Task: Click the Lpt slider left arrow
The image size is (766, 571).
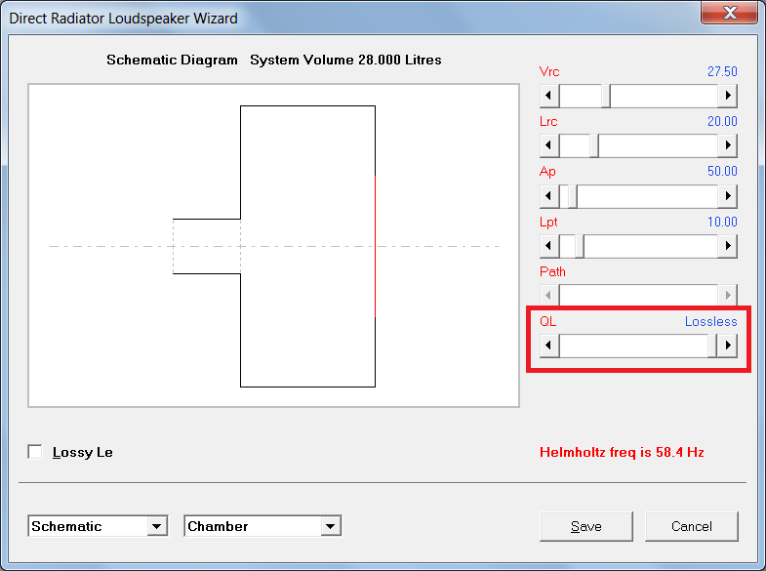Action: [x=549, y=246]
